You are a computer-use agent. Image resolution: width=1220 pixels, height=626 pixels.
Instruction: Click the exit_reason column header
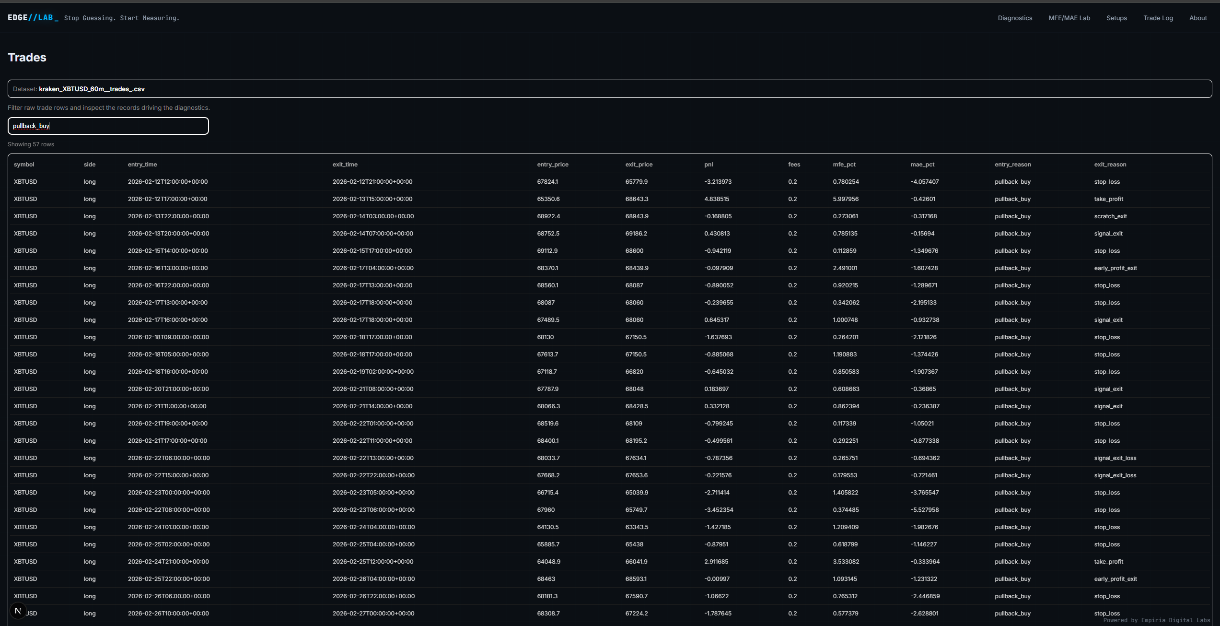1110,165
